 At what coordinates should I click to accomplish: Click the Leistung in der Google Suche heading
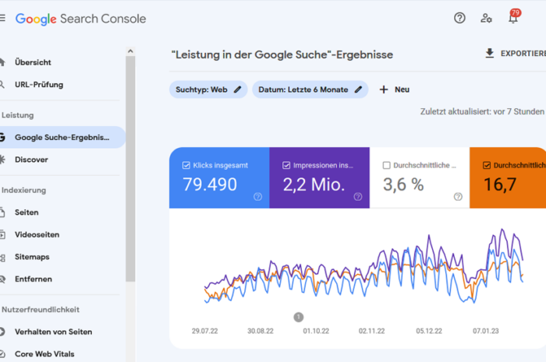282,54
